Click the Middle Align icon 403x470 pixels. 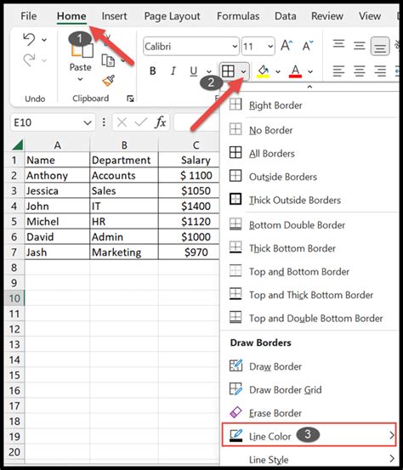coord(360,46)
